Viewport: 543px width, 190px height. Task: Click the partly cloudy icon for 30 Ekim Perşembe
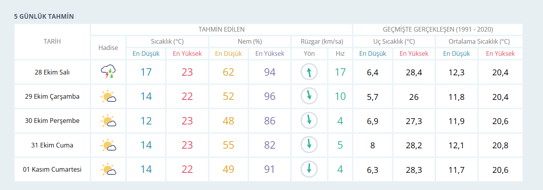[x=108, y=121]
